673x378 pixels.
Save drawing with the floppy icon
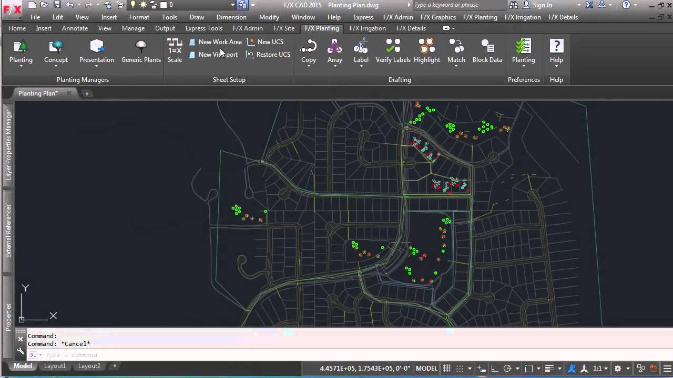point(57,5)
